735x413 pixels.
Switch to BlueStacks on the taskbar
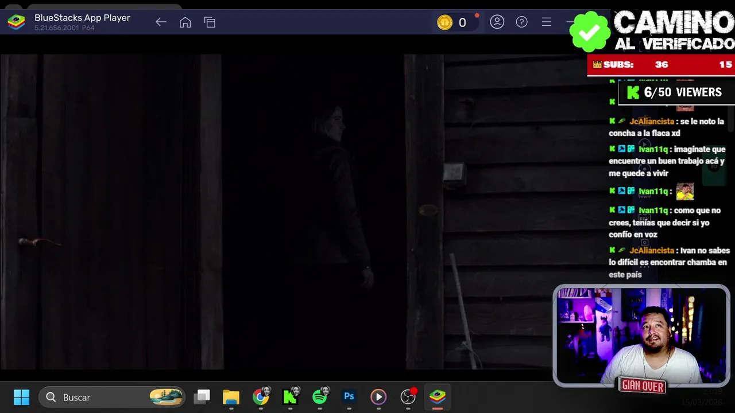tap(438, 396)
